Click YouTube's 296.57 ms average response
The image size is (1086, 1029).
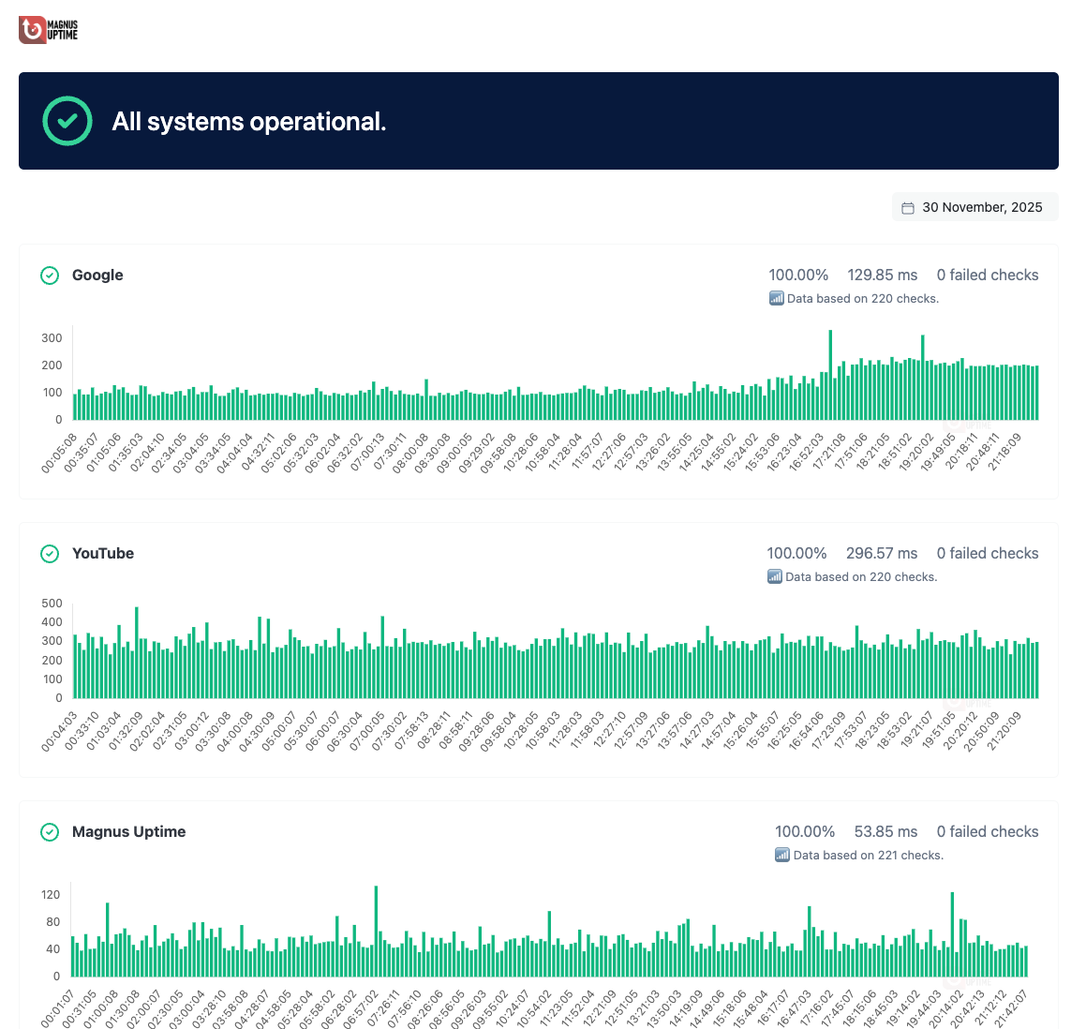click(881, 554)
